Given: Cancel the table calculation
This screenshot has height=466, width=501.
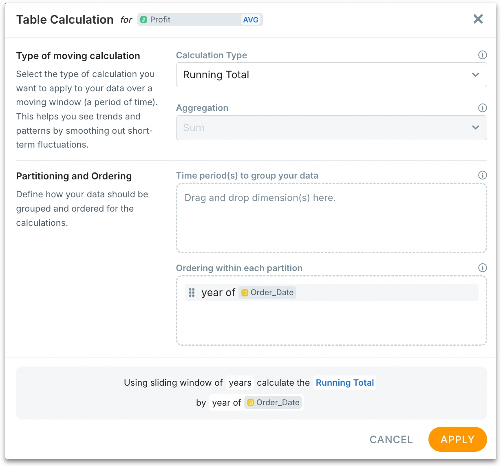Looking at the screenshot, I should (x=391, y=439).
